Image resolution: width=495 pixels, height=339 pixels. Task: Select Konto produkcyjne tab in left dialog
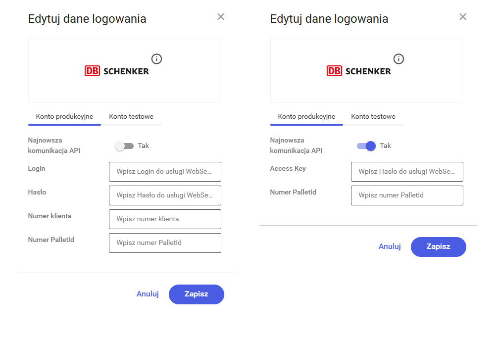[64, 116]
